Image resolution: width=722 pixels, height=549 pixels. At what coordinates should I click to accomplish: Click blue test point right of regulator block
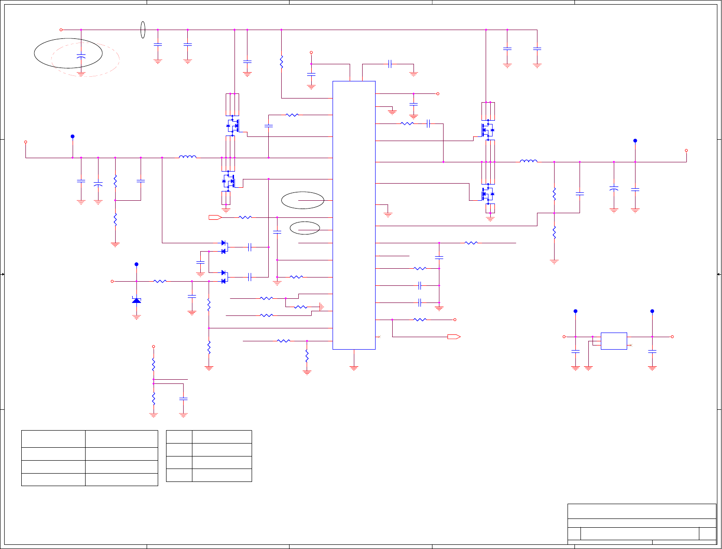652,311
